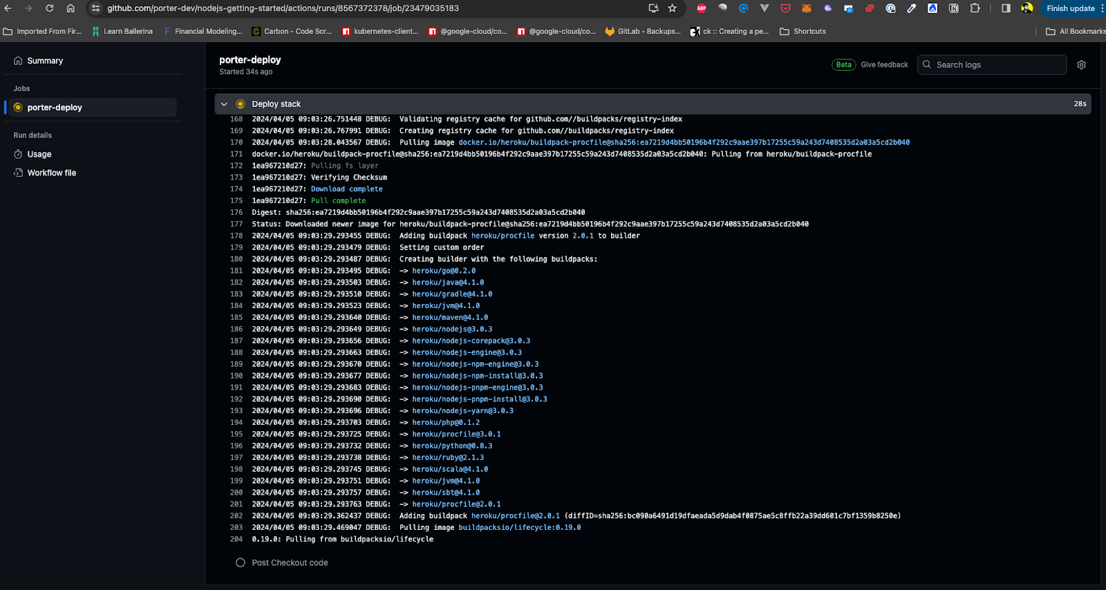Open log settings gear icon

pyautogui.click(x=1081, y=65)
